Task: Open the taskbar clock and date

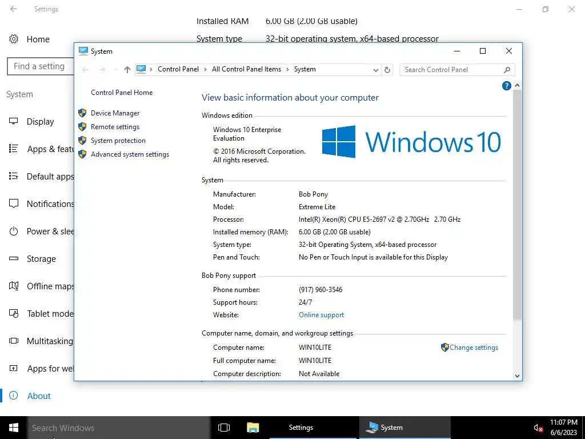Action: point(564,428)
